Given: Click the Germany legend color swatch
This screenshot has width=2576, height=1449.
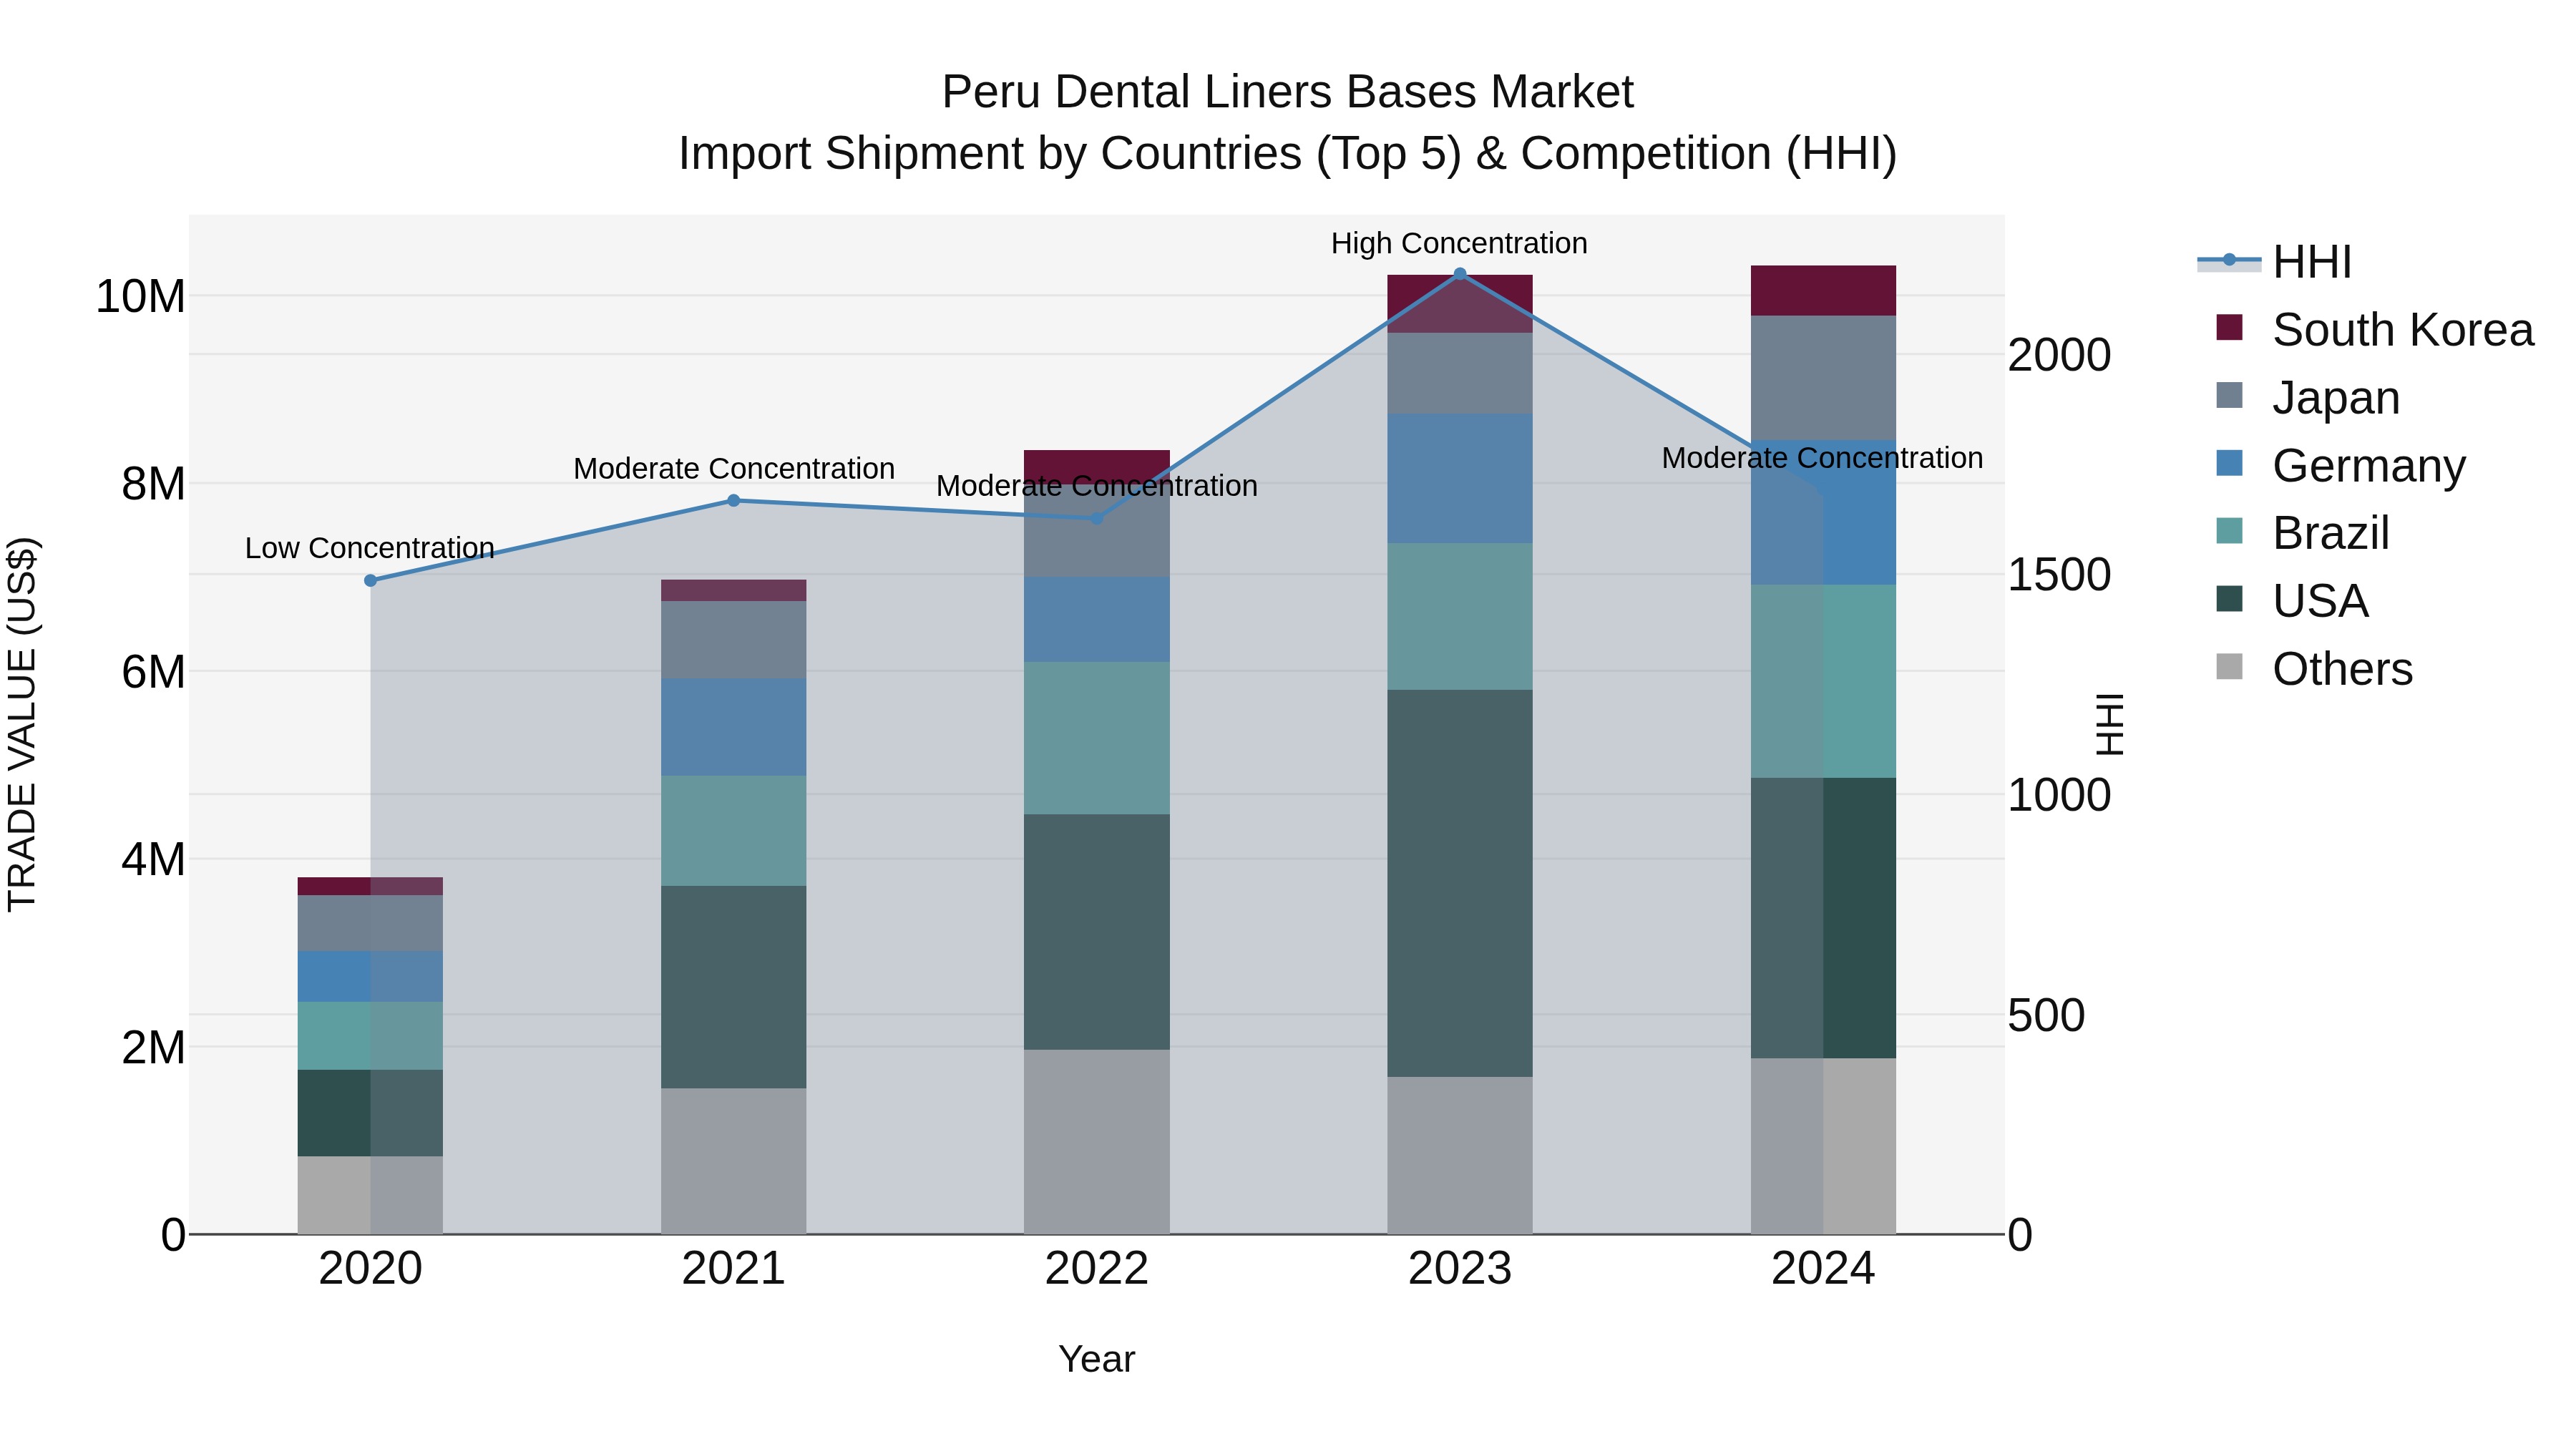Looking at the screenshot, I should click(x=2229, y=463).
